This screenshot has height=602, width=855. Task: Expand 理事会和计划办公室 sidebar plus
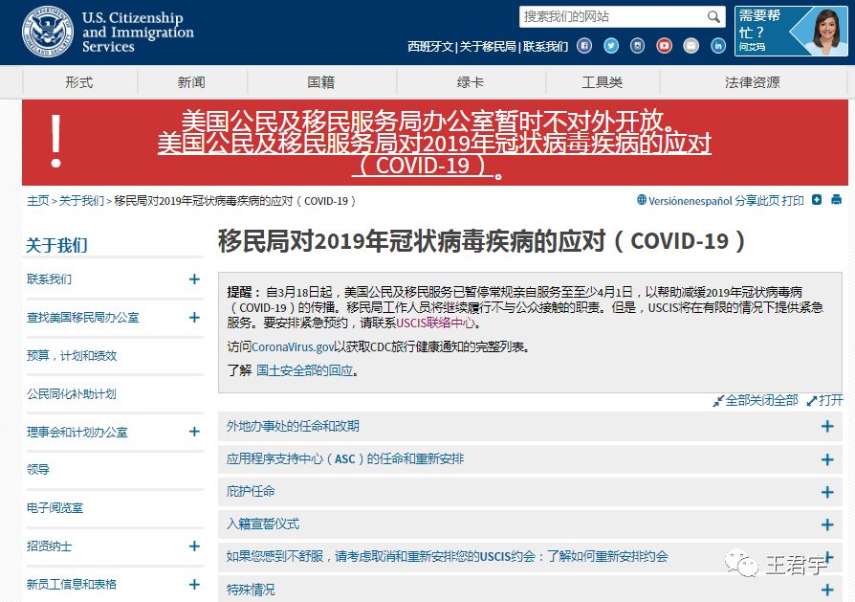point(194,432)
